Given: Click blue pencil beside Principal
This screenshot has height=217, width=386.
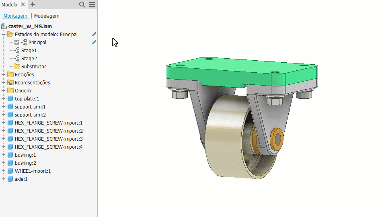Looking at the screenshot, I should click(94, 42).
